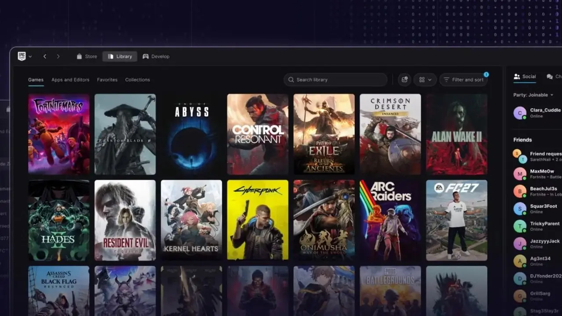Open the Phantom Blade game tile
The height and width of the screenshot is (316, 562).
(125, 134)
